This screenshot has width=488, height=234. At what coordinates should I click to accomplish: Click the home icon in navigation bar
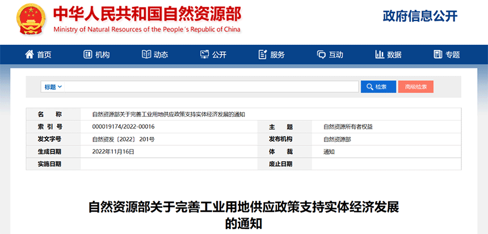30,55
